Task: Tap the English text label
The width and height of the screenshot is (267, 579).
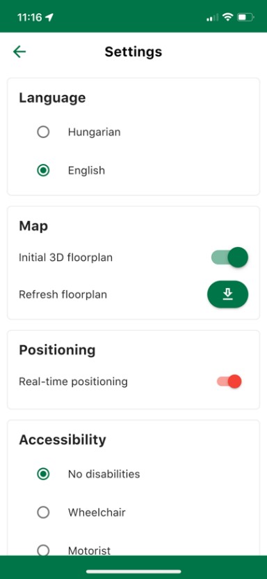Action: click(86, 170)
